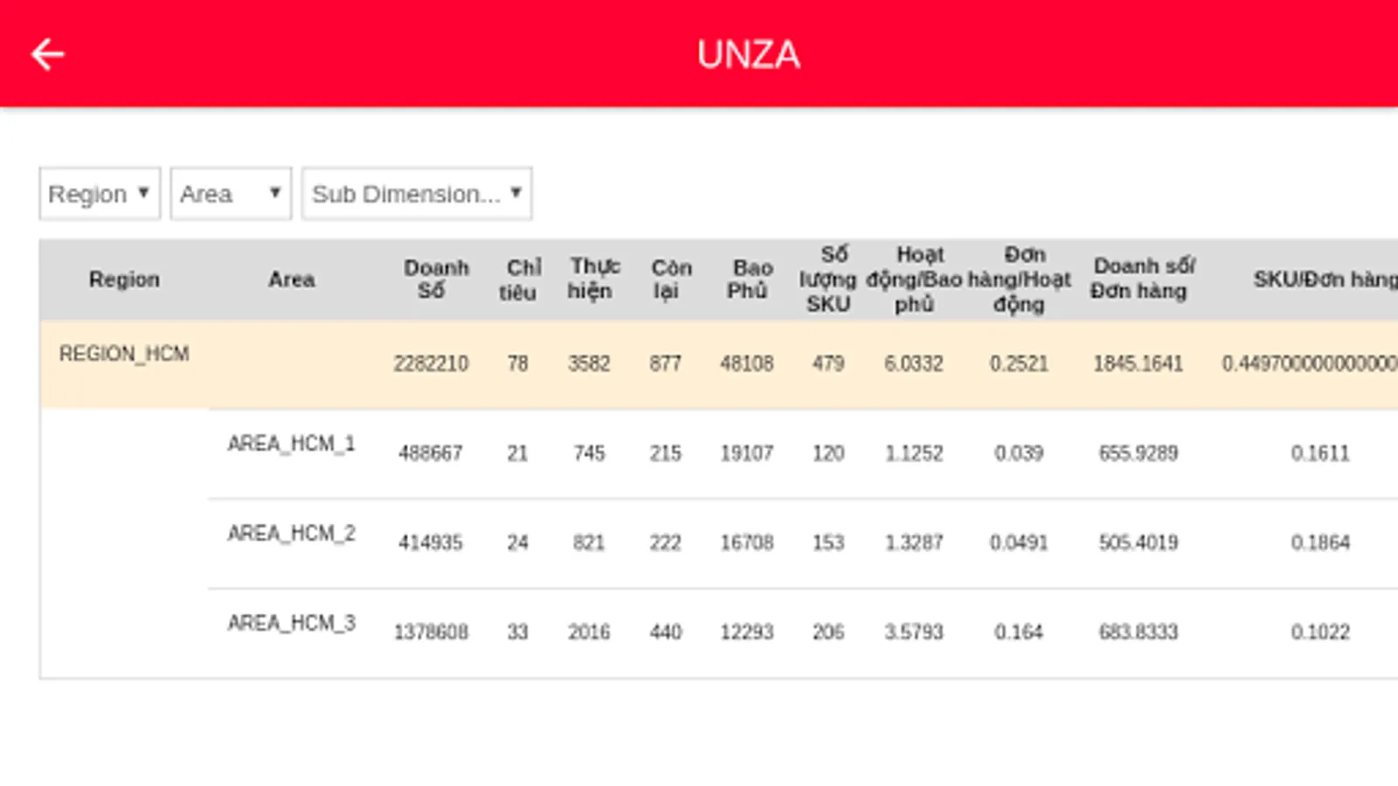
Task: Click the Đơn hàng/Hoạt động column header
Action: point(1019,279)
